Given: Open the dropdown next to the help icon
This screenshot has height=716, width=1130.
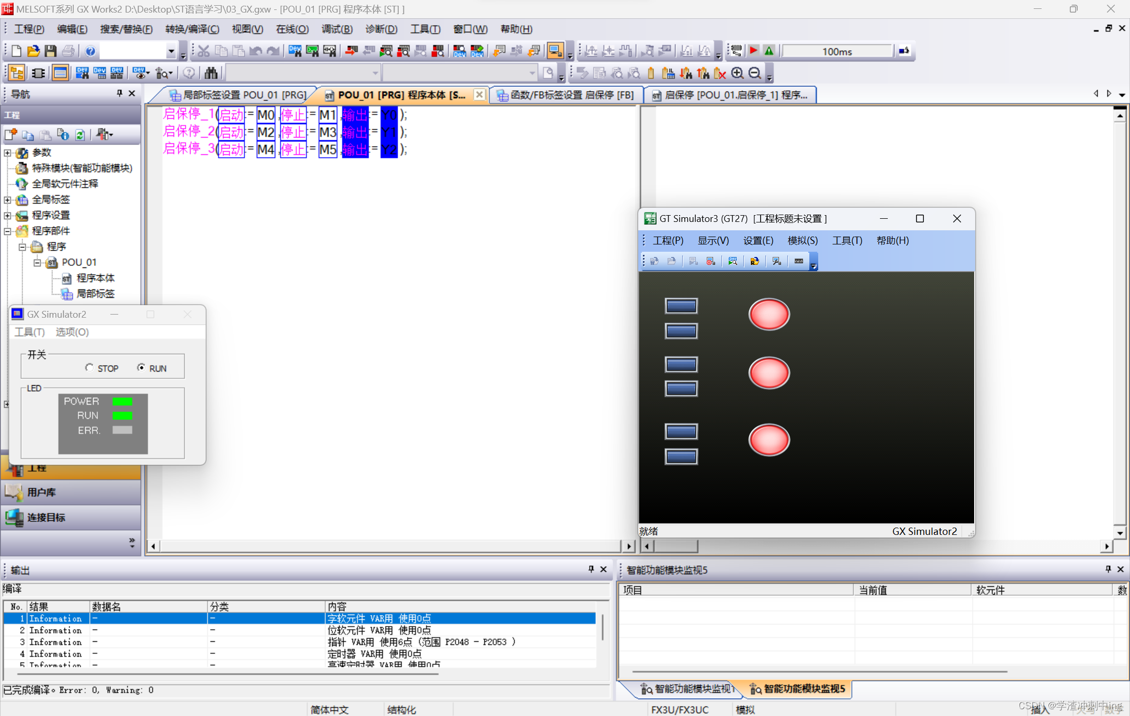Looking at the screenshot, I should click(x=171, y=51).
